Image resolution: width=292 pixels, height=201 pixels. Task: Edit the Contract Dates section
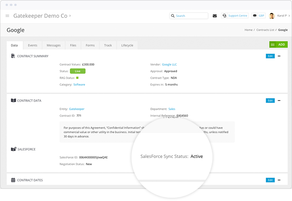tap(270, 180)
